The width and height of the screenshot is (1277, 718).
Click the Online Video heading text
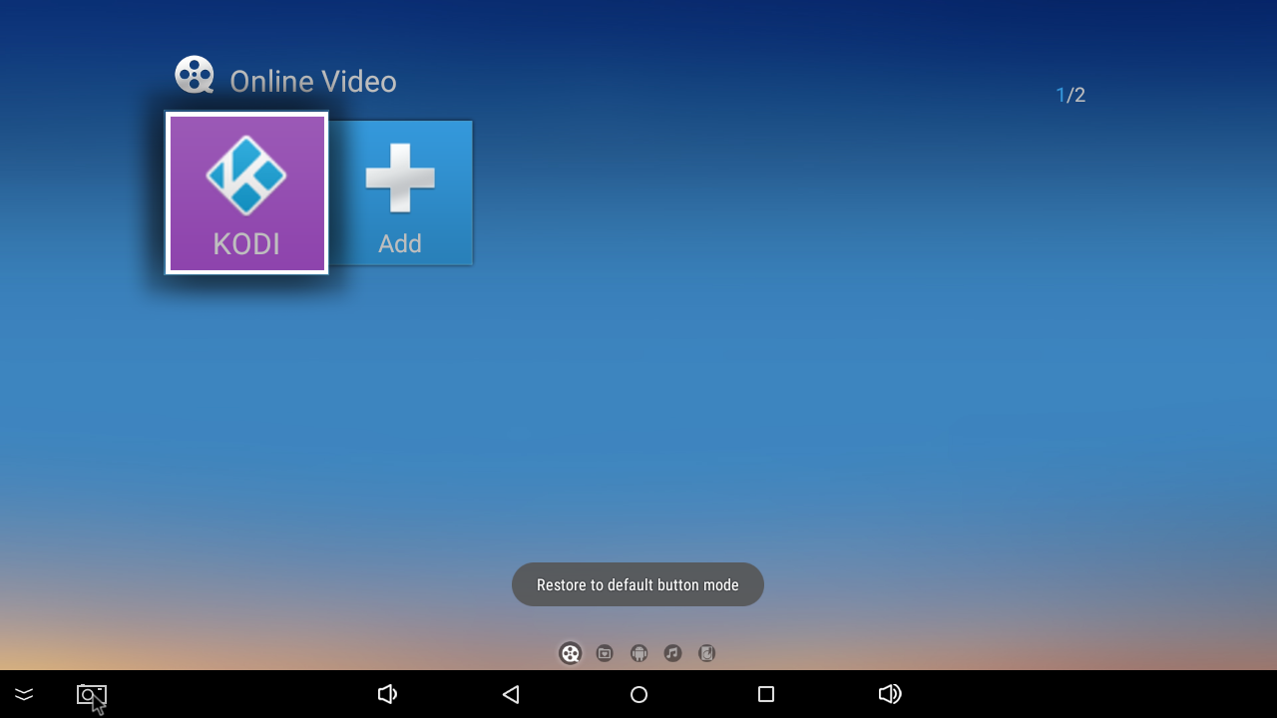point(313,81)
